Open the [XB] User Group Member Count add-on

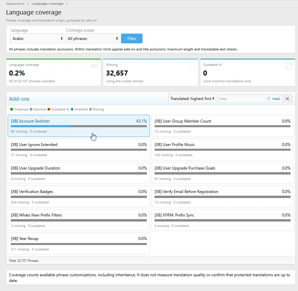(222, 126)
